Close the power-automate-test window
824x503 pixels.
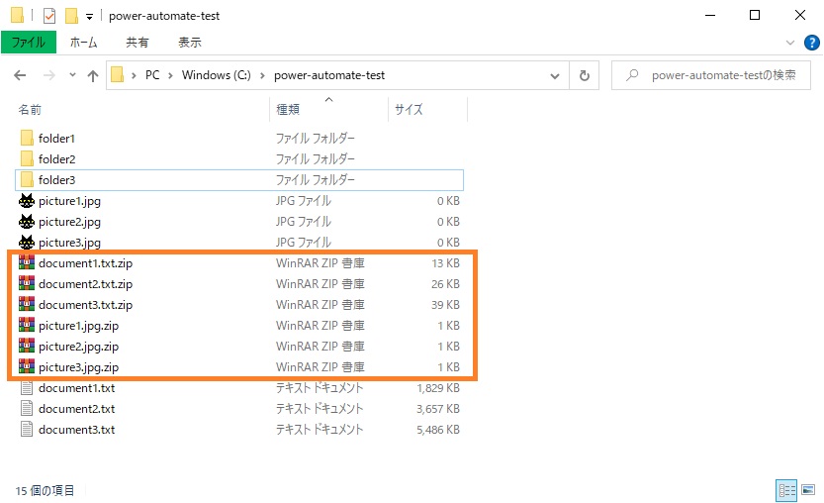click(x=800, y=15)
